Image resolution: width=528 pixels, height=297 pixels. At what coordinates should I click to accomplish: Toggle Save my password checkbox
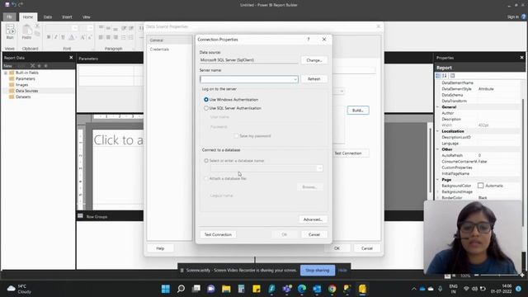pyautogui.click(x=236, y=136)
